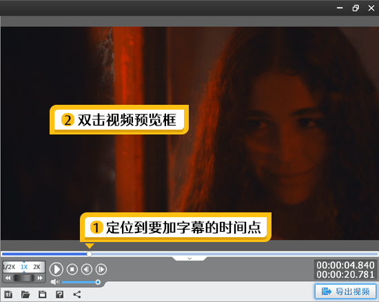
Task: Collapse the panel with the chevron below the seek bar
Action: pos(189,259)
